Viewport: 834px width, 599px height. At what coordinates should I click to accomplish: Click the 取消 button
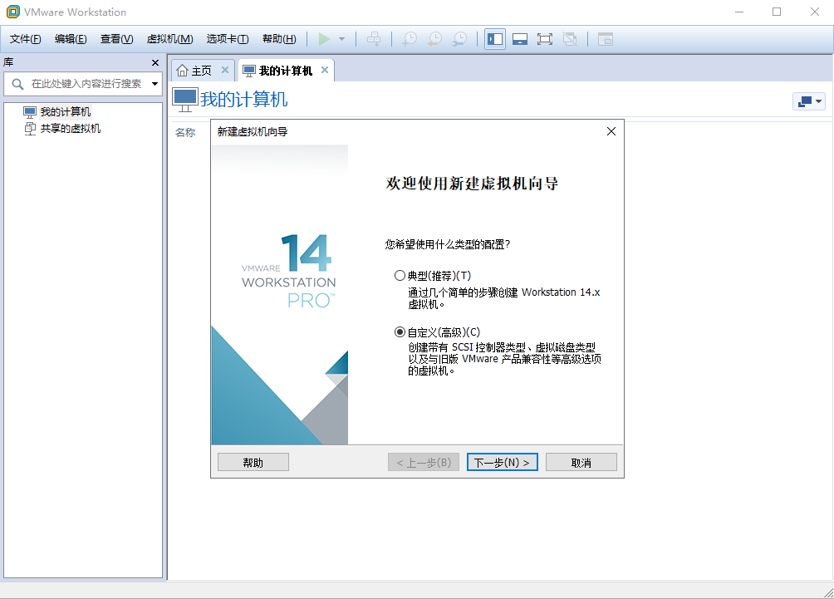[581, 462]
